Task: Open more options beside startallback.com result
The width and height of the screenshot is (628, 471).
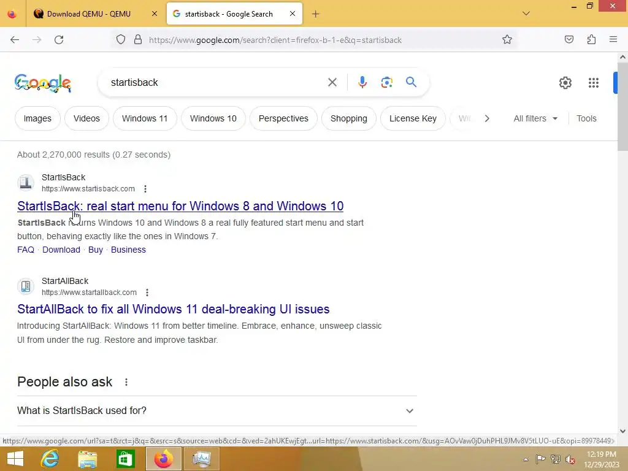Action: point(147,293)
